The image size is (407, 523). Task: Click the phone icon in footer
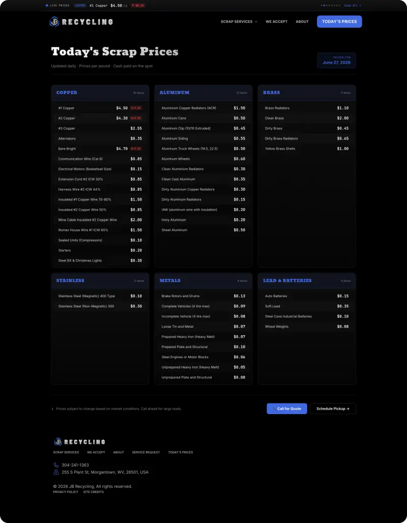pyautogui.click(x=56, y=465)
